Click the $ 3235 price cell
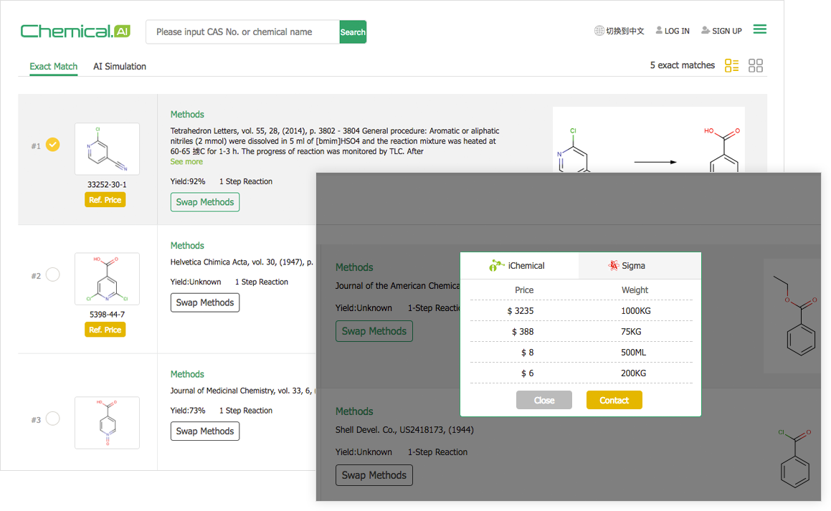 tap(521, 311)
